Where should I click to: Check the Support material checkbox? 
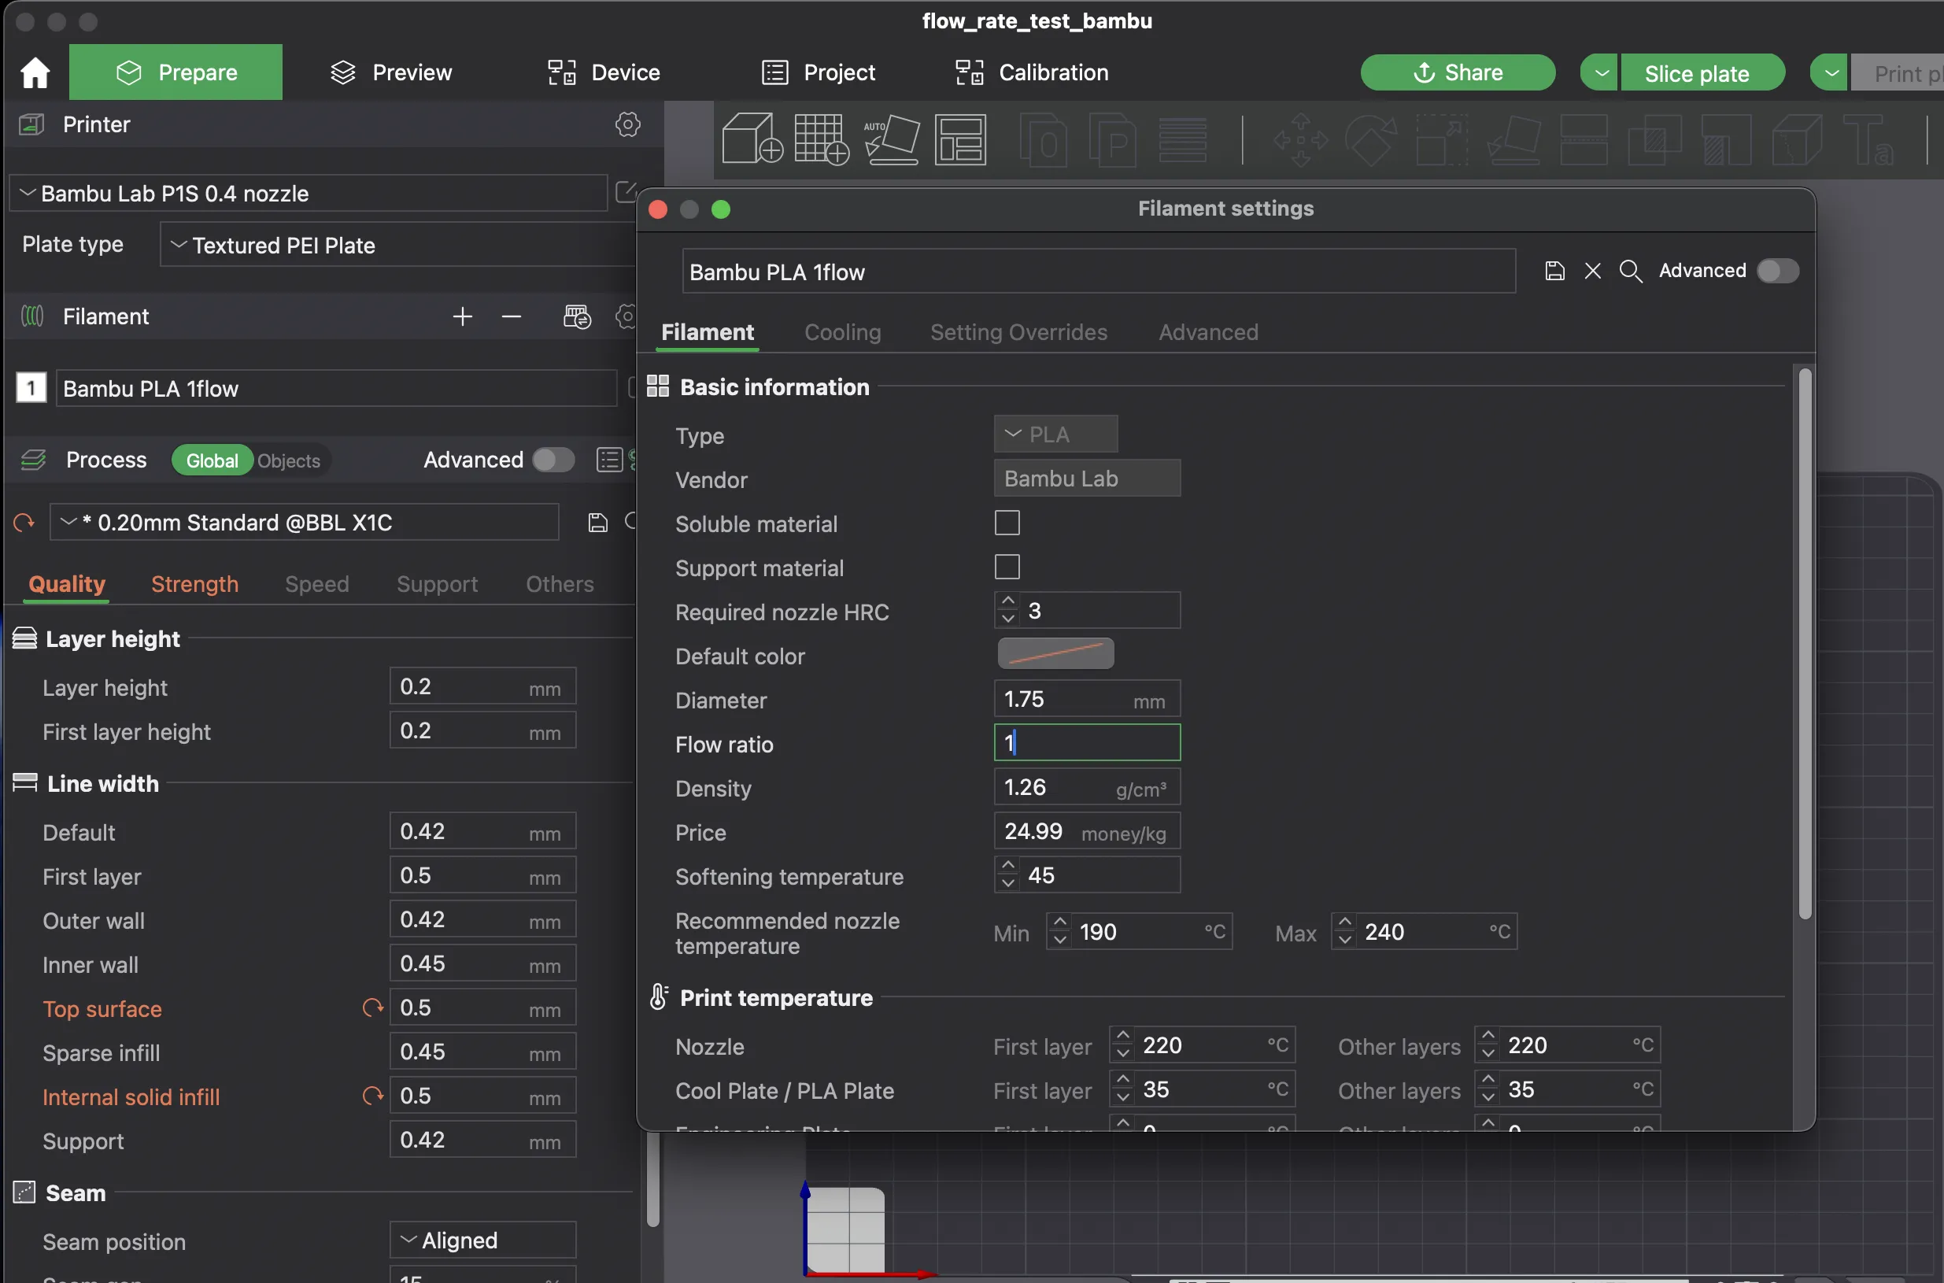click(x=1007, y=567)
